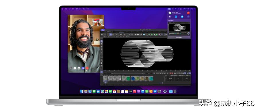This screenshot has height=110, width=258.
Task: Jump to start of animation button
Action: (154, 73)
